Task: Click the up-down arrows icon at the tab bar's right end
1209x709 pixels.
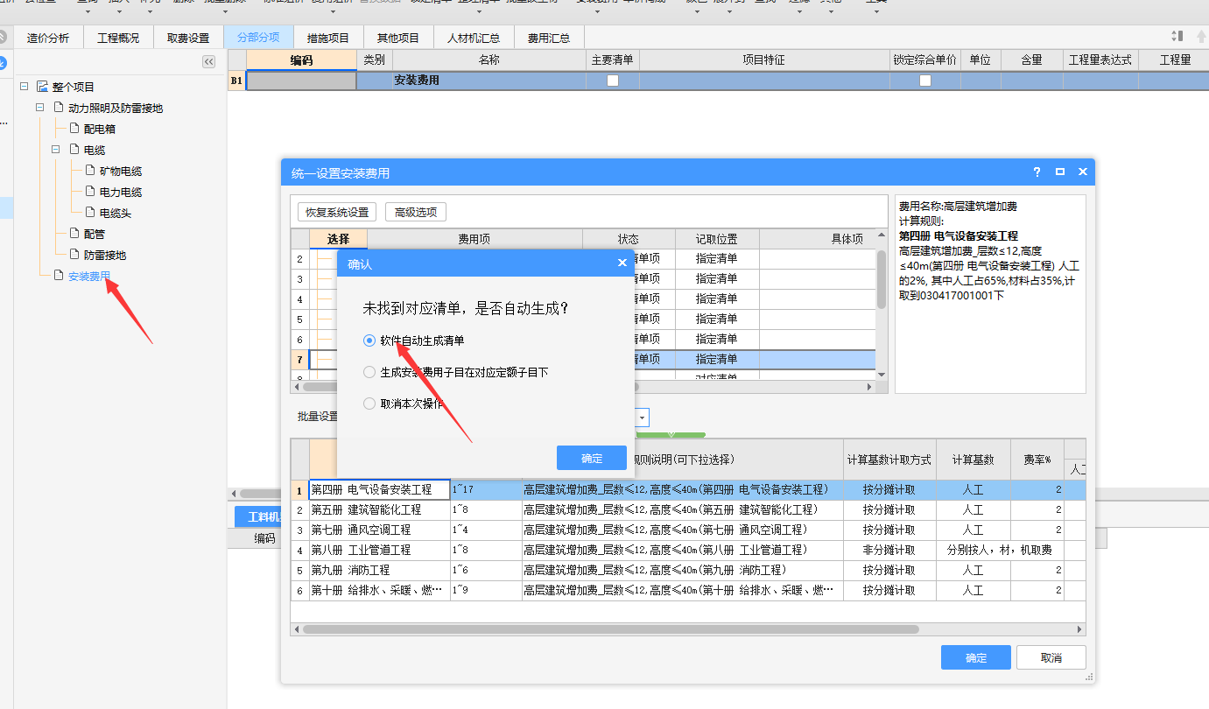Action: point(1177,37)
